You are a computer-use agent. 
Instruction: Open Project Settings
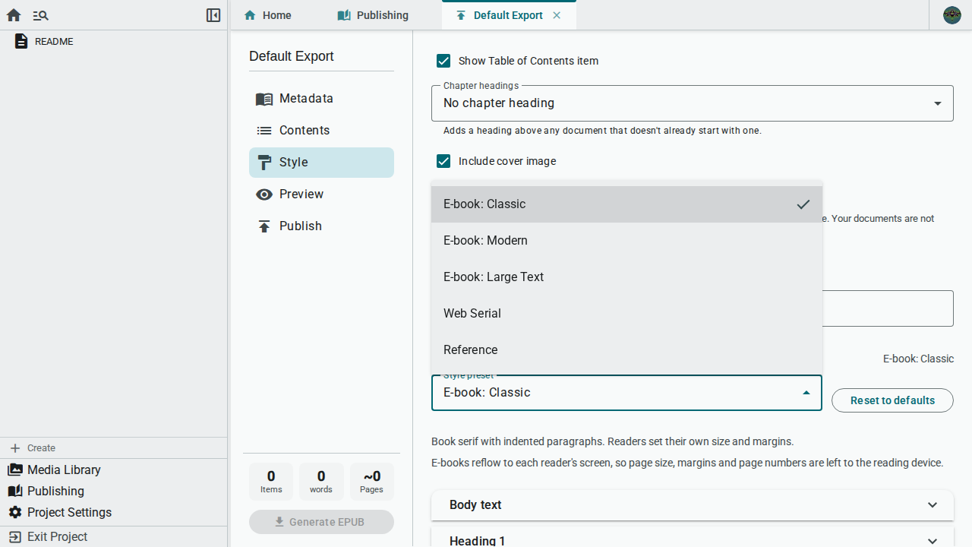click(x=114, y=513)
